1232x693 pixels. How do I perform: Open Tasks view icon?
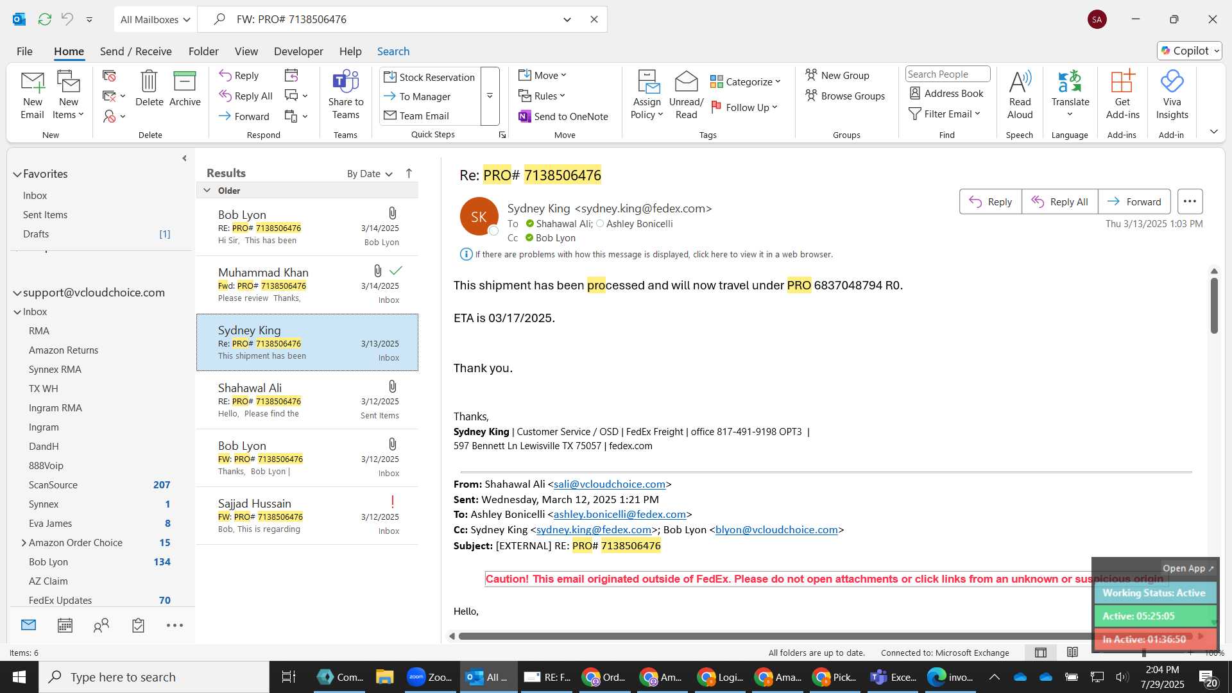(138, 626)
